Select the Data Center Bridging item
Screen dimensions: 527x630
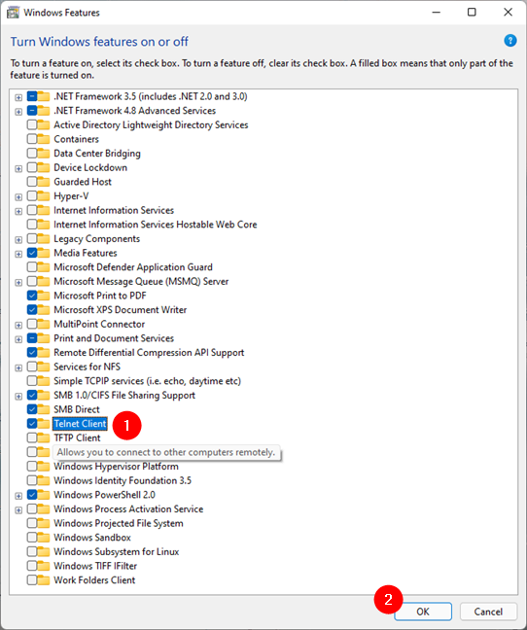pos(97,154)
